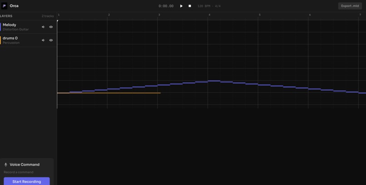The width and height of the screenshot is (366, 185).
Task: Click the 0:00.00 time display
Action: point(166,6)
